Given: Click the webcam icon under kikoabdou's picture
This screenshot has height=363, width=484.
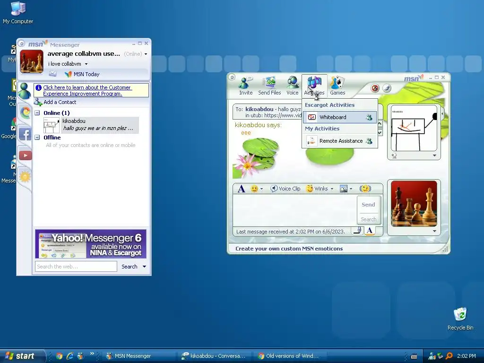Looking at the screenshot, I should tap(394, 156).
